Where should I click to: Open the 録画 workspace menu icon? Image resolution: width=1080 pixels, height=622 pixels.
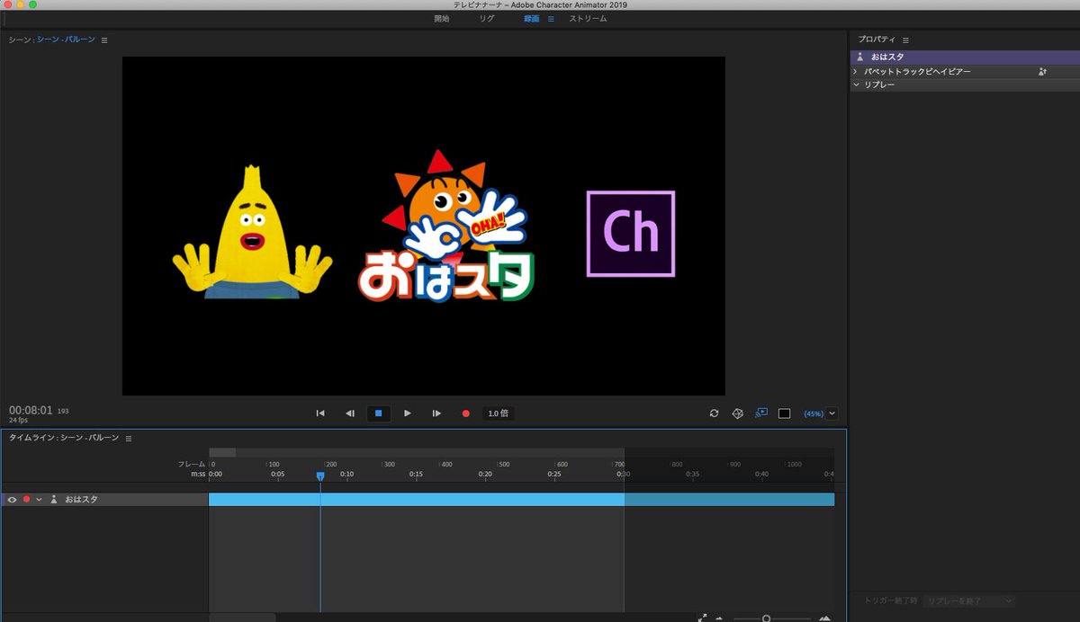point(551,18)
